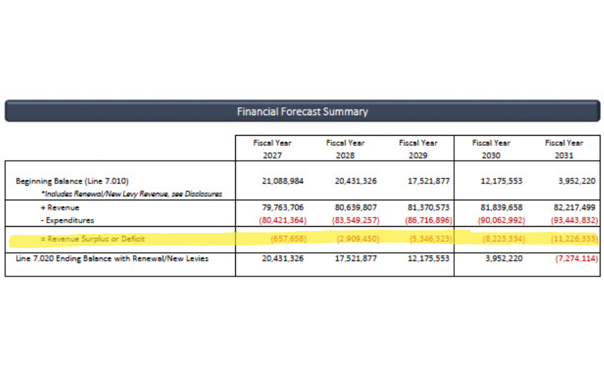This screenshot has width=604, height=391.
Task: Select the Fiscal Year 2027 column header
Action: [272, 149]
